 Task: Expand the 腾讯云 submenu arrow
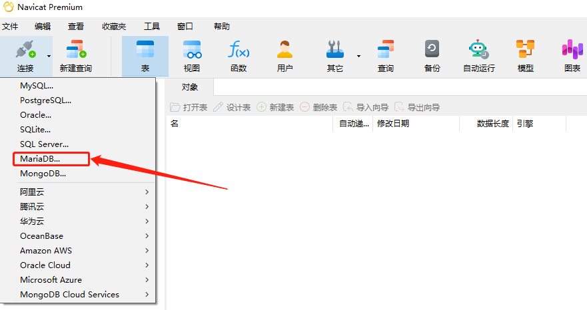[x=147, y=206]
